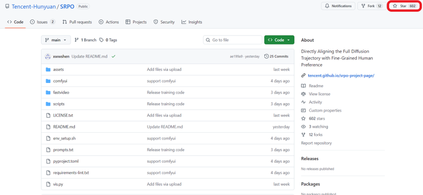The image size is (423, 195).
Task: Open the Notifications bell button
Action: [x=338, y=6]
